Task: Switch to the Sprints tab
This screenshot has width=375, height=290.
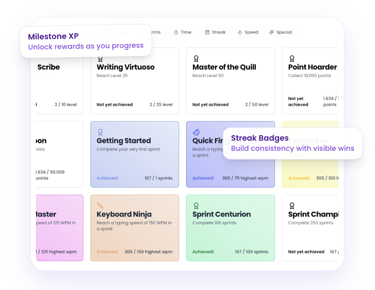Action: click(153, 32)
